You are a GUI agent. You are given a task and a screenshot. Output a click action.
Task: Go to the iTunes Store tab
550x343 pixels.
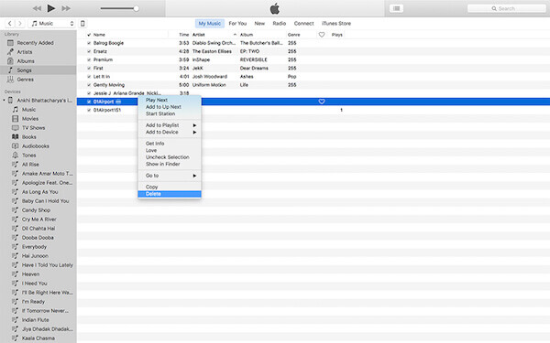tap(336, 24)
